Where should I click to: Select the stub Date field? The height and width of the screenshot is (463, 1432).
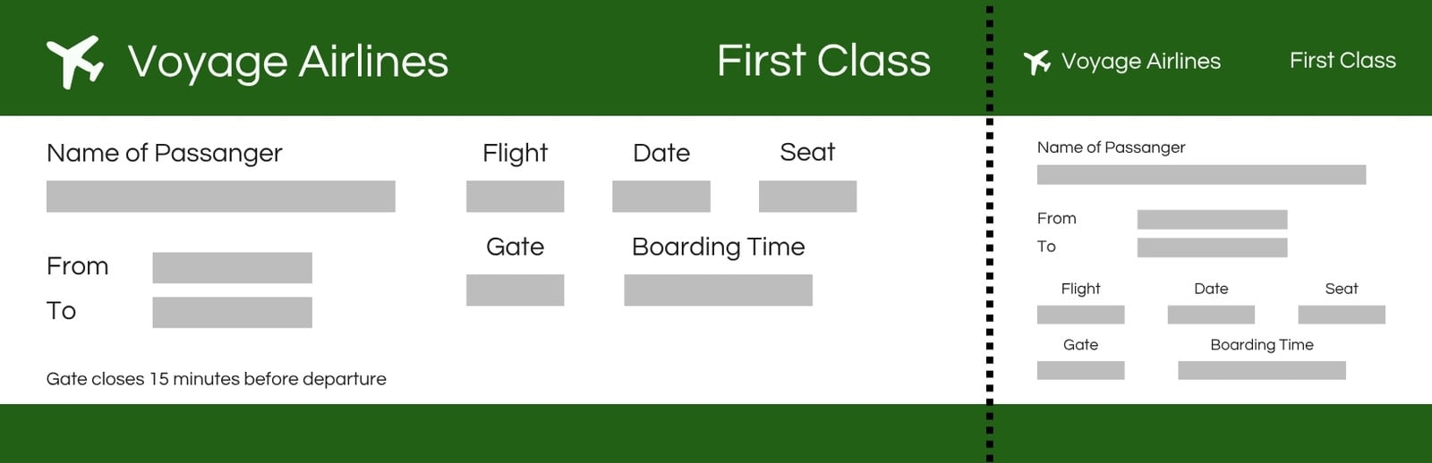click(1211, 315)
